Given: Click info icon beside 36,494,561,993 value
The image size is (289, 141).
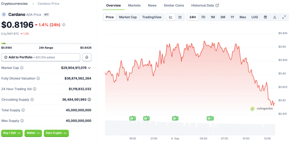Looking at the screenshot, I should click(89, 100).
